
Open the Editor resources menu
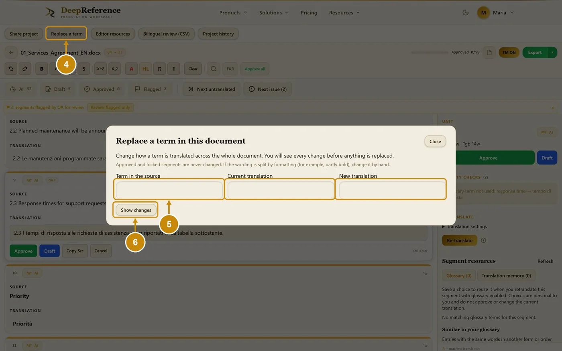point(113,34)
